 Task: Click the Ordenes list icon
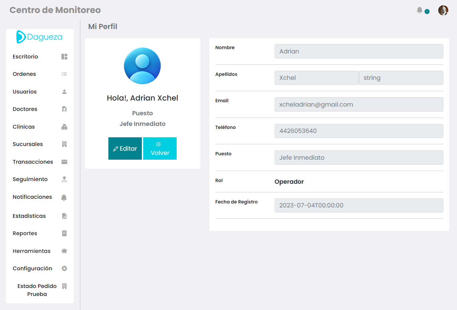pos(64,74)
